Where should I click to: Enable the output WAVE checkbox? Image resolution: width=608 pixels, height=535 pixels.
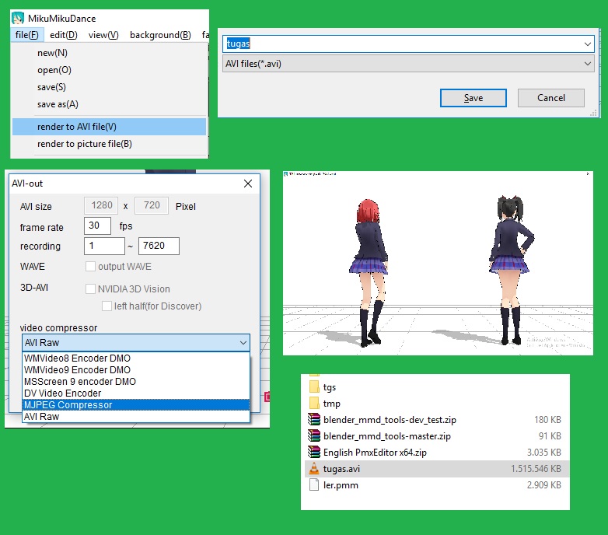tap(90, 267)
